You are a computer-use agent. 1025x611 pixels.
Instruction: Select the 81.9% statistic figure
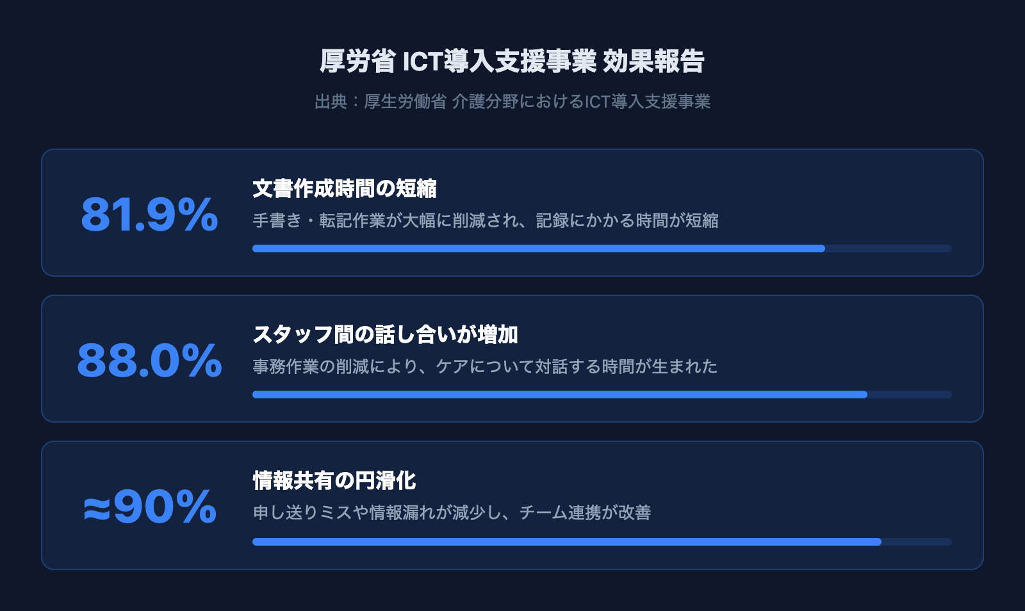149,215
